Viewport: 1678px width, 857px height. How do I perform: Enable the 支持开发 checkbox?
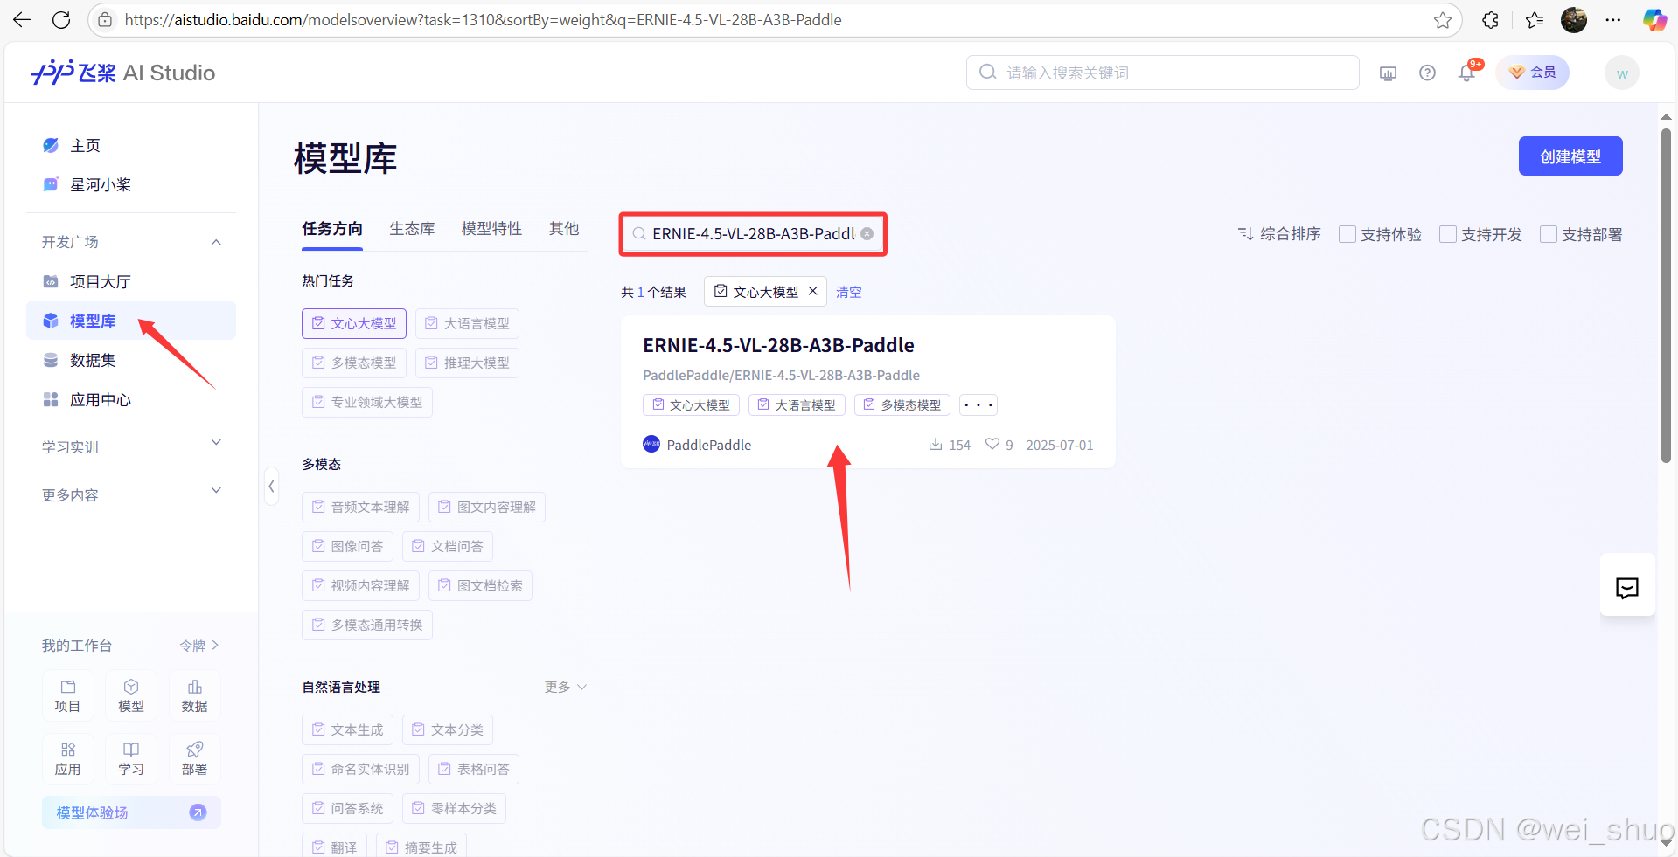[1448, 234]
